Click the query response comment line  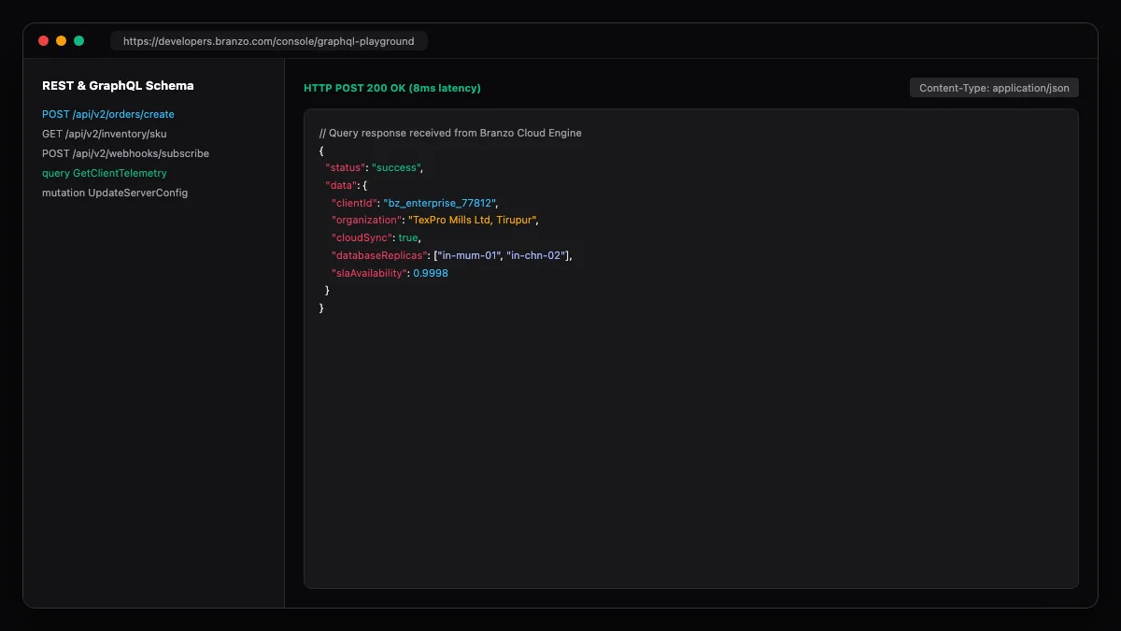pos(450,133)
